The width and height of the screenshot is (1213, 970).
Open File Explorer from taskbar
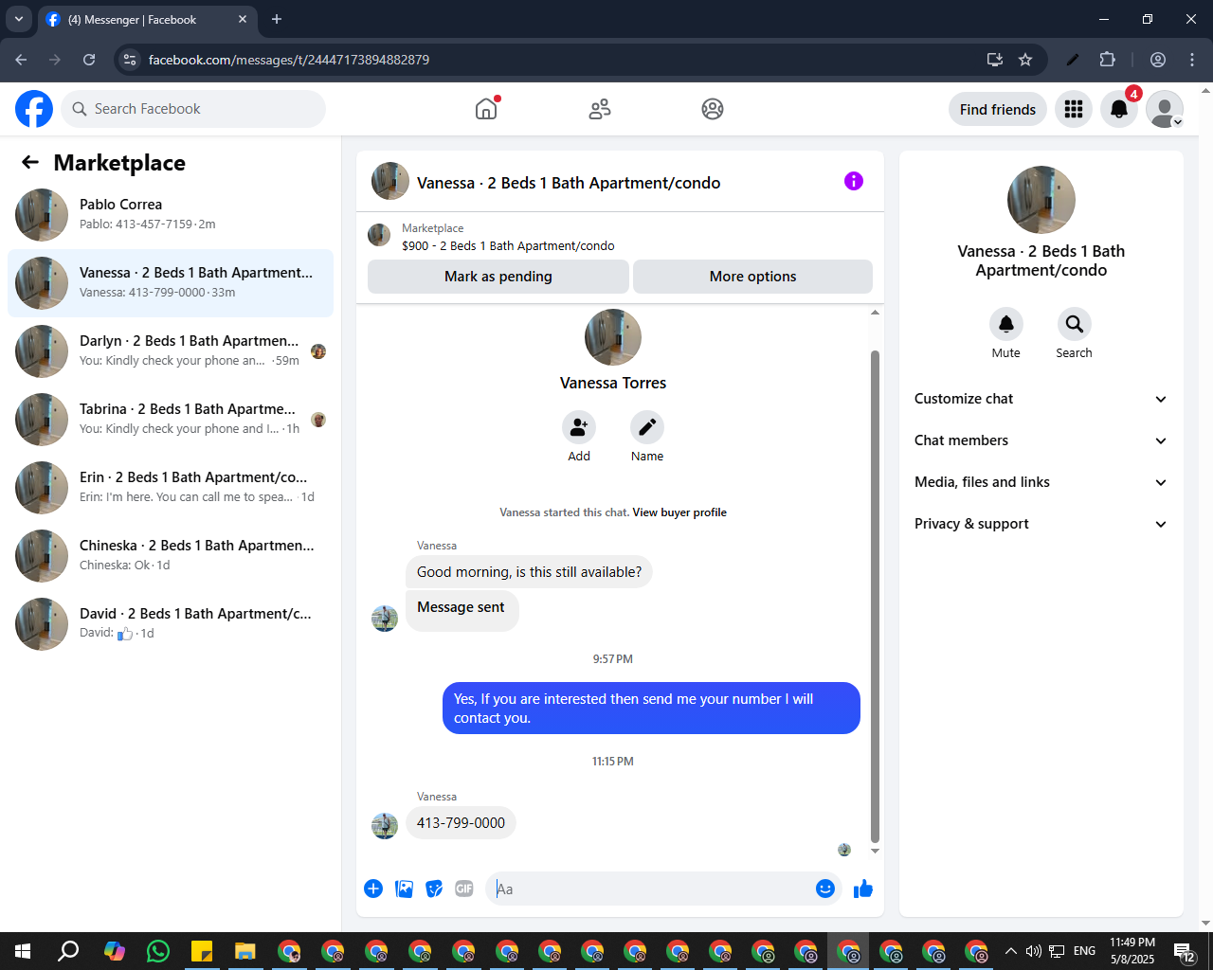coord(245,951)
